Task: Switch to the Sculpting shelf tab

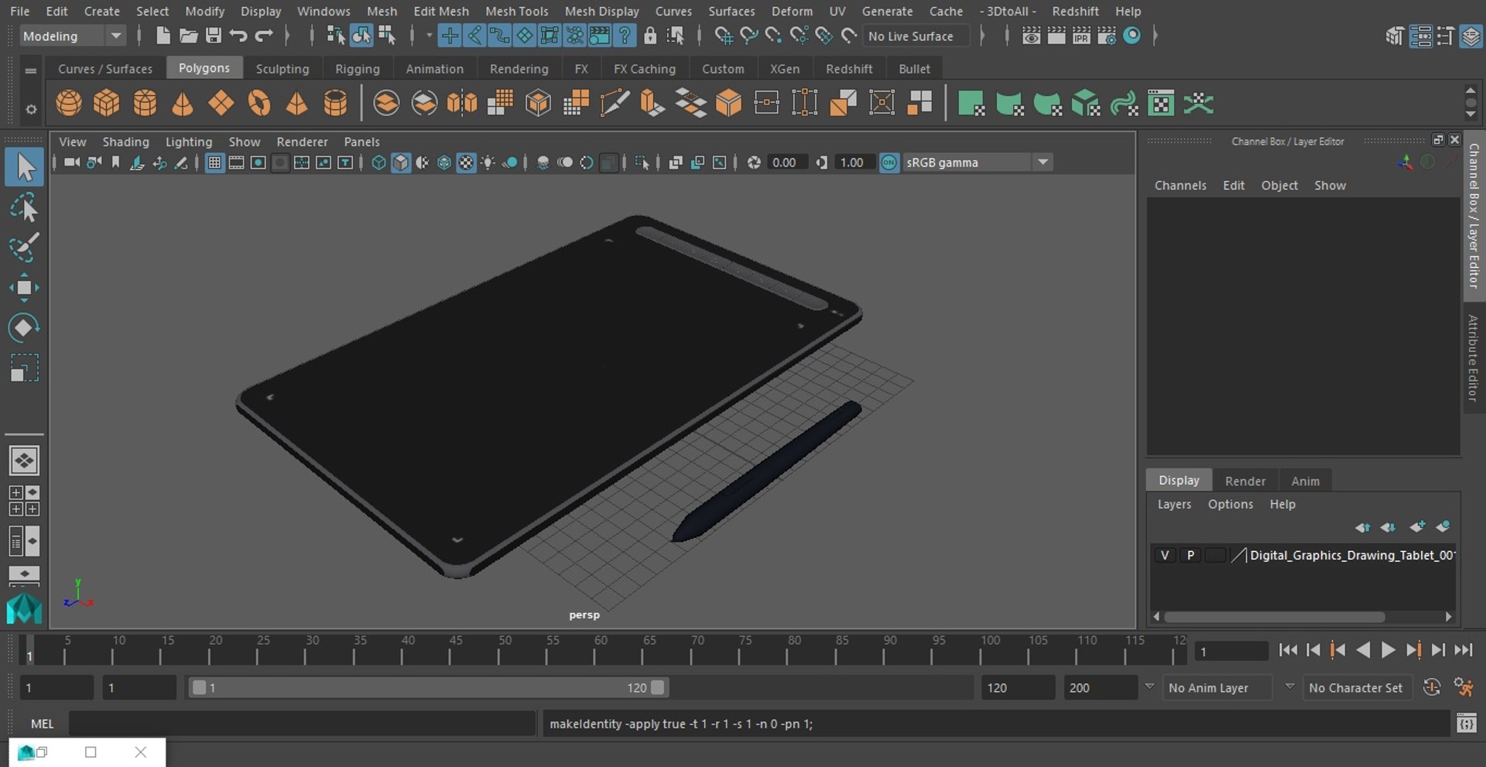Action: click(x=282, y=69)
